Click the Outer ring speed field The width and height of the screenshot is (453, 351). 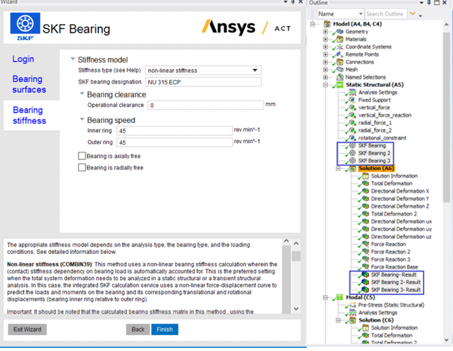[174, 142]
